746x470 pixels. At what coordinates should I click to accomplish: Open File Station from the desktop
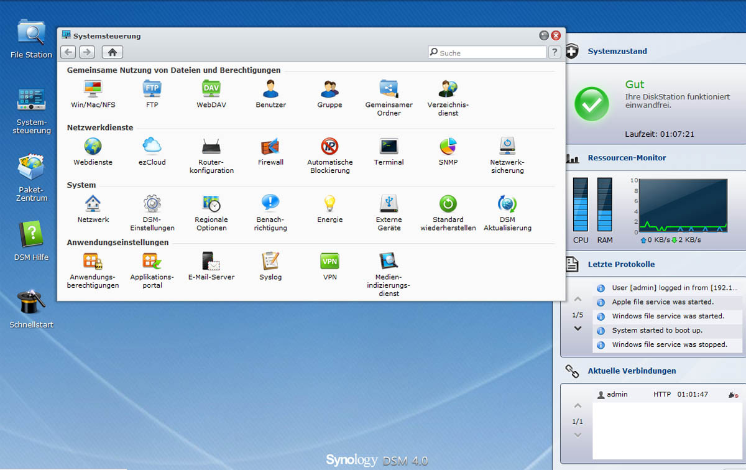(31, 33)
